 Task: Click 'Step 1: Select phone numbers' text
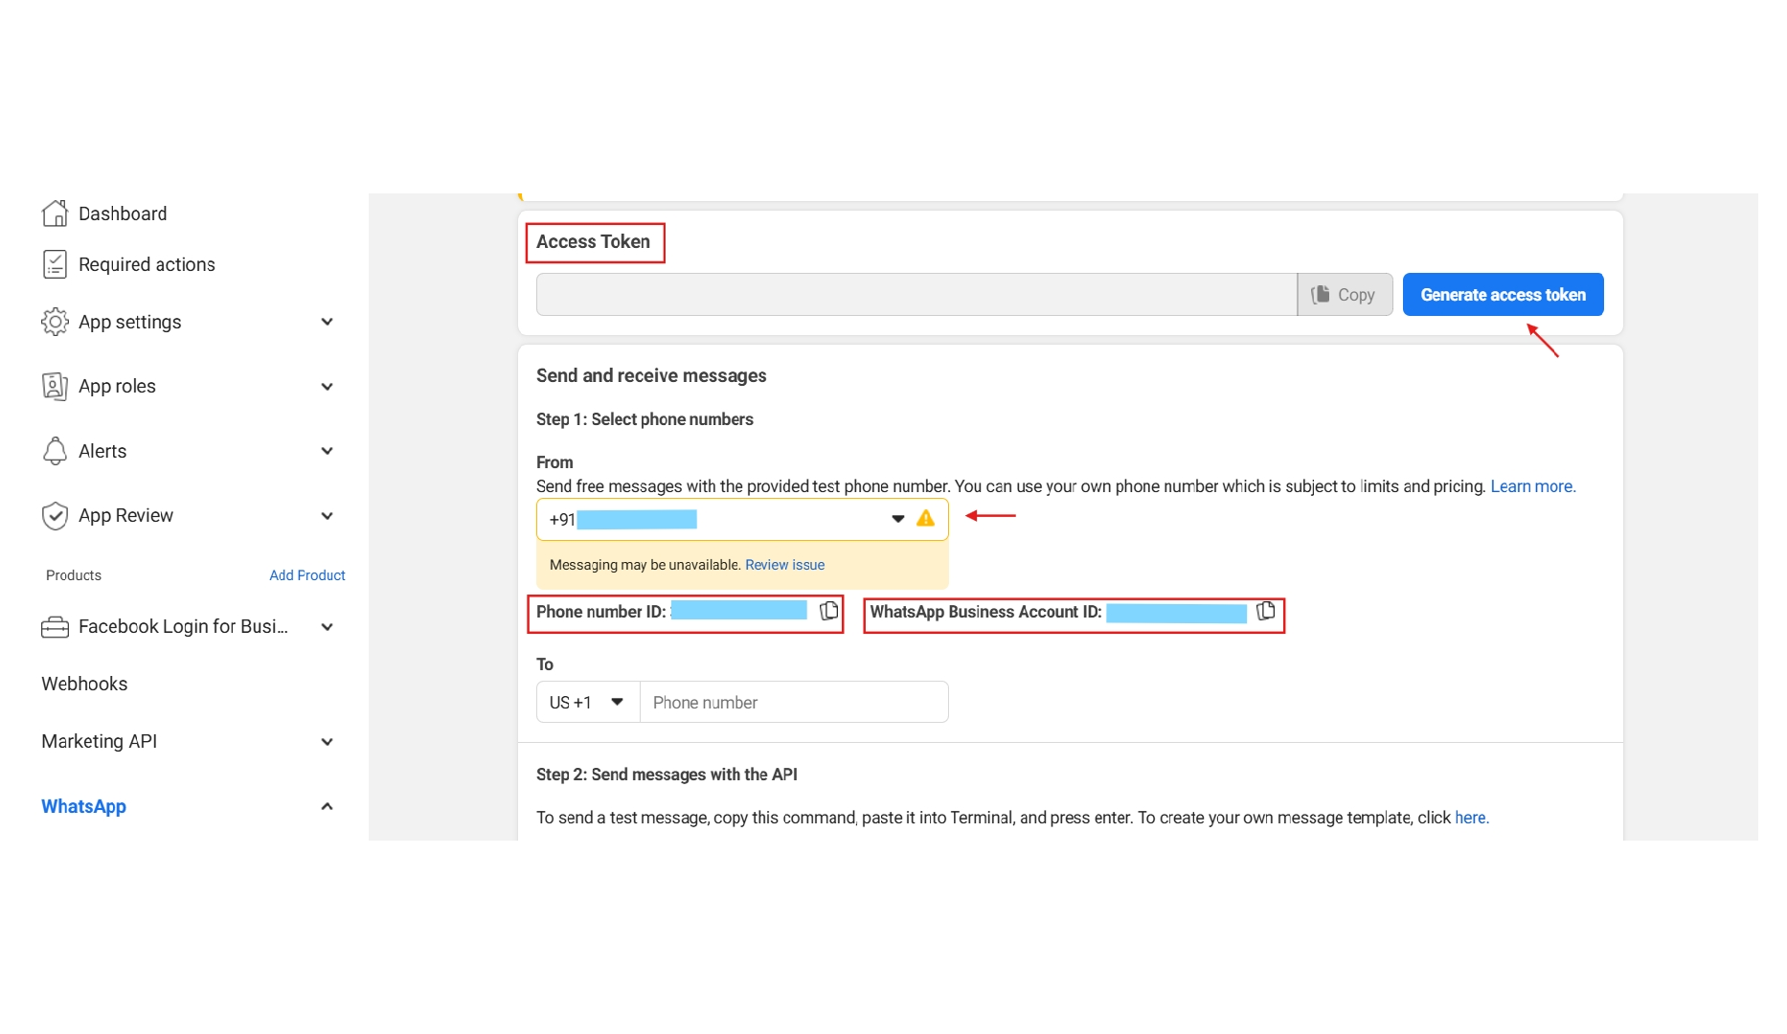(x=645, y=419)
